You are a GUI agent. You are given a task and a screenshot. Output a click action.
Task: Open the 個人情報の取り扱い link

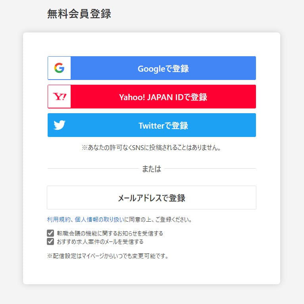tap(99, 219)
